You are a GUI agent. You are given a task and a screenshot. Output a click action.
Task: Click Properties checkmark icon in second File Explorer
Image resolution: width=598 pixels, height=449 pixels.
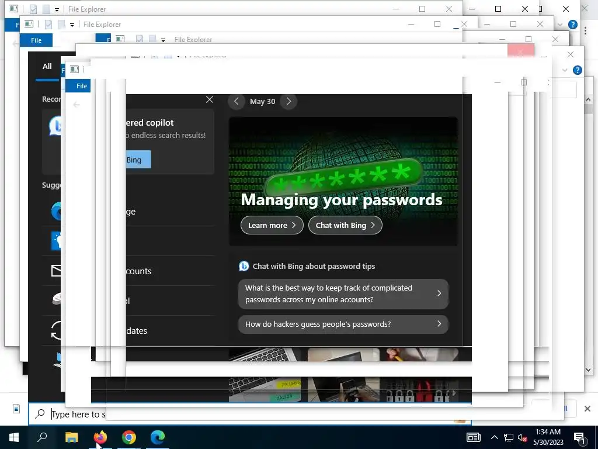[48, 25]
